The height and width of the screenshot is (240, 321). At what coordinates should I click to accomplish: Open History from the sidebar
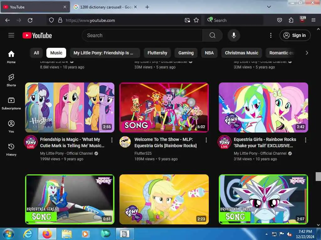coord(11,150)
